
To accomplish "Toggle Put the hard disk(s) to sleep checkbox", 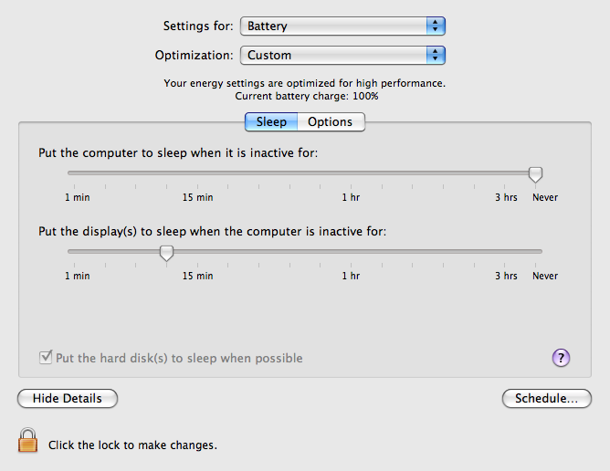I will coord(46,357).
